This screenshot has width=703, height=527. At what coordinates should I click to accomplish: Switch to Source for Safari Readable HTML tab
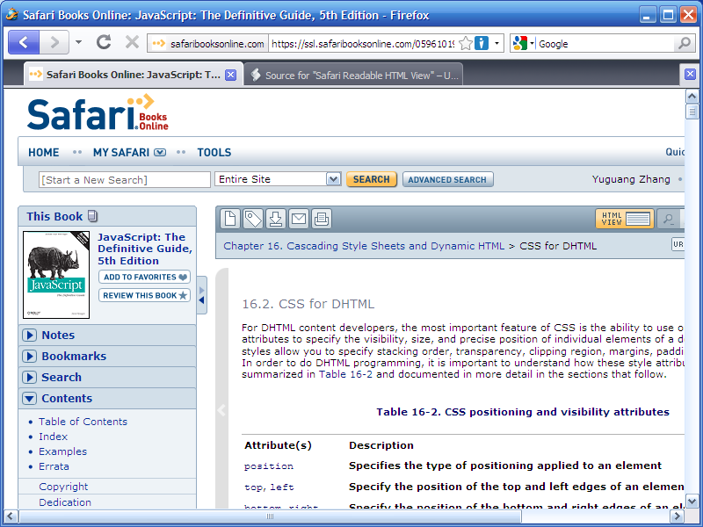point(353,76)
